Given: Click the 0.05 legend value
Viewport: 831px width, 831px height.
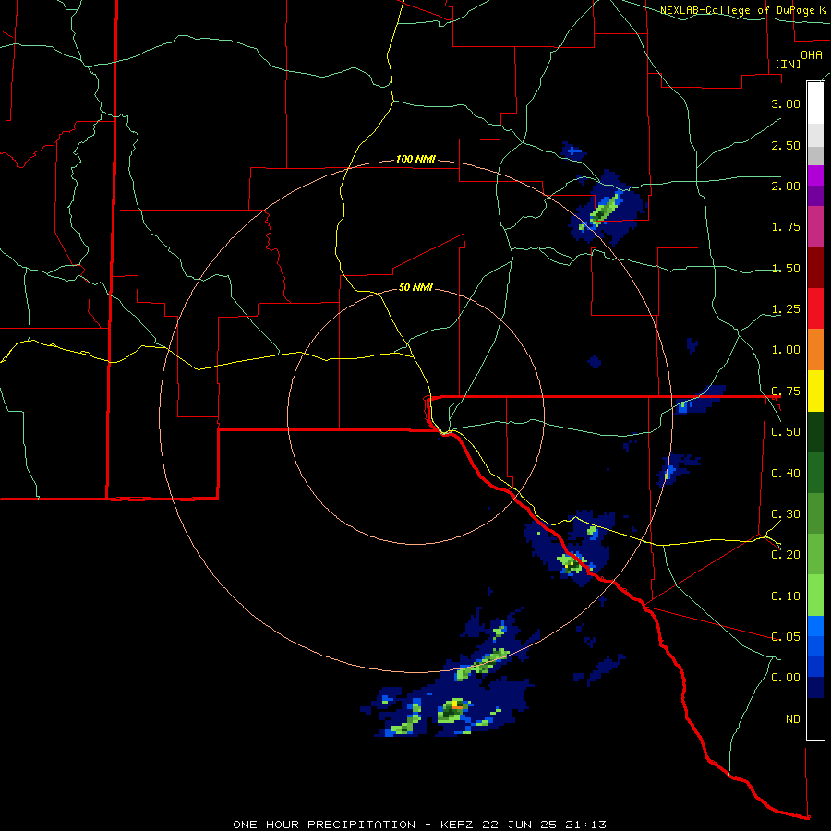Looking at the screenshot, I should pyautogui.click(x=786, y=636).
